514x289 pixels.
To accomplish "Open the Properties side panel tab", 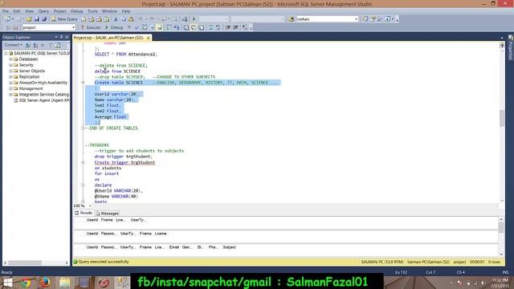I will (511, 48).
